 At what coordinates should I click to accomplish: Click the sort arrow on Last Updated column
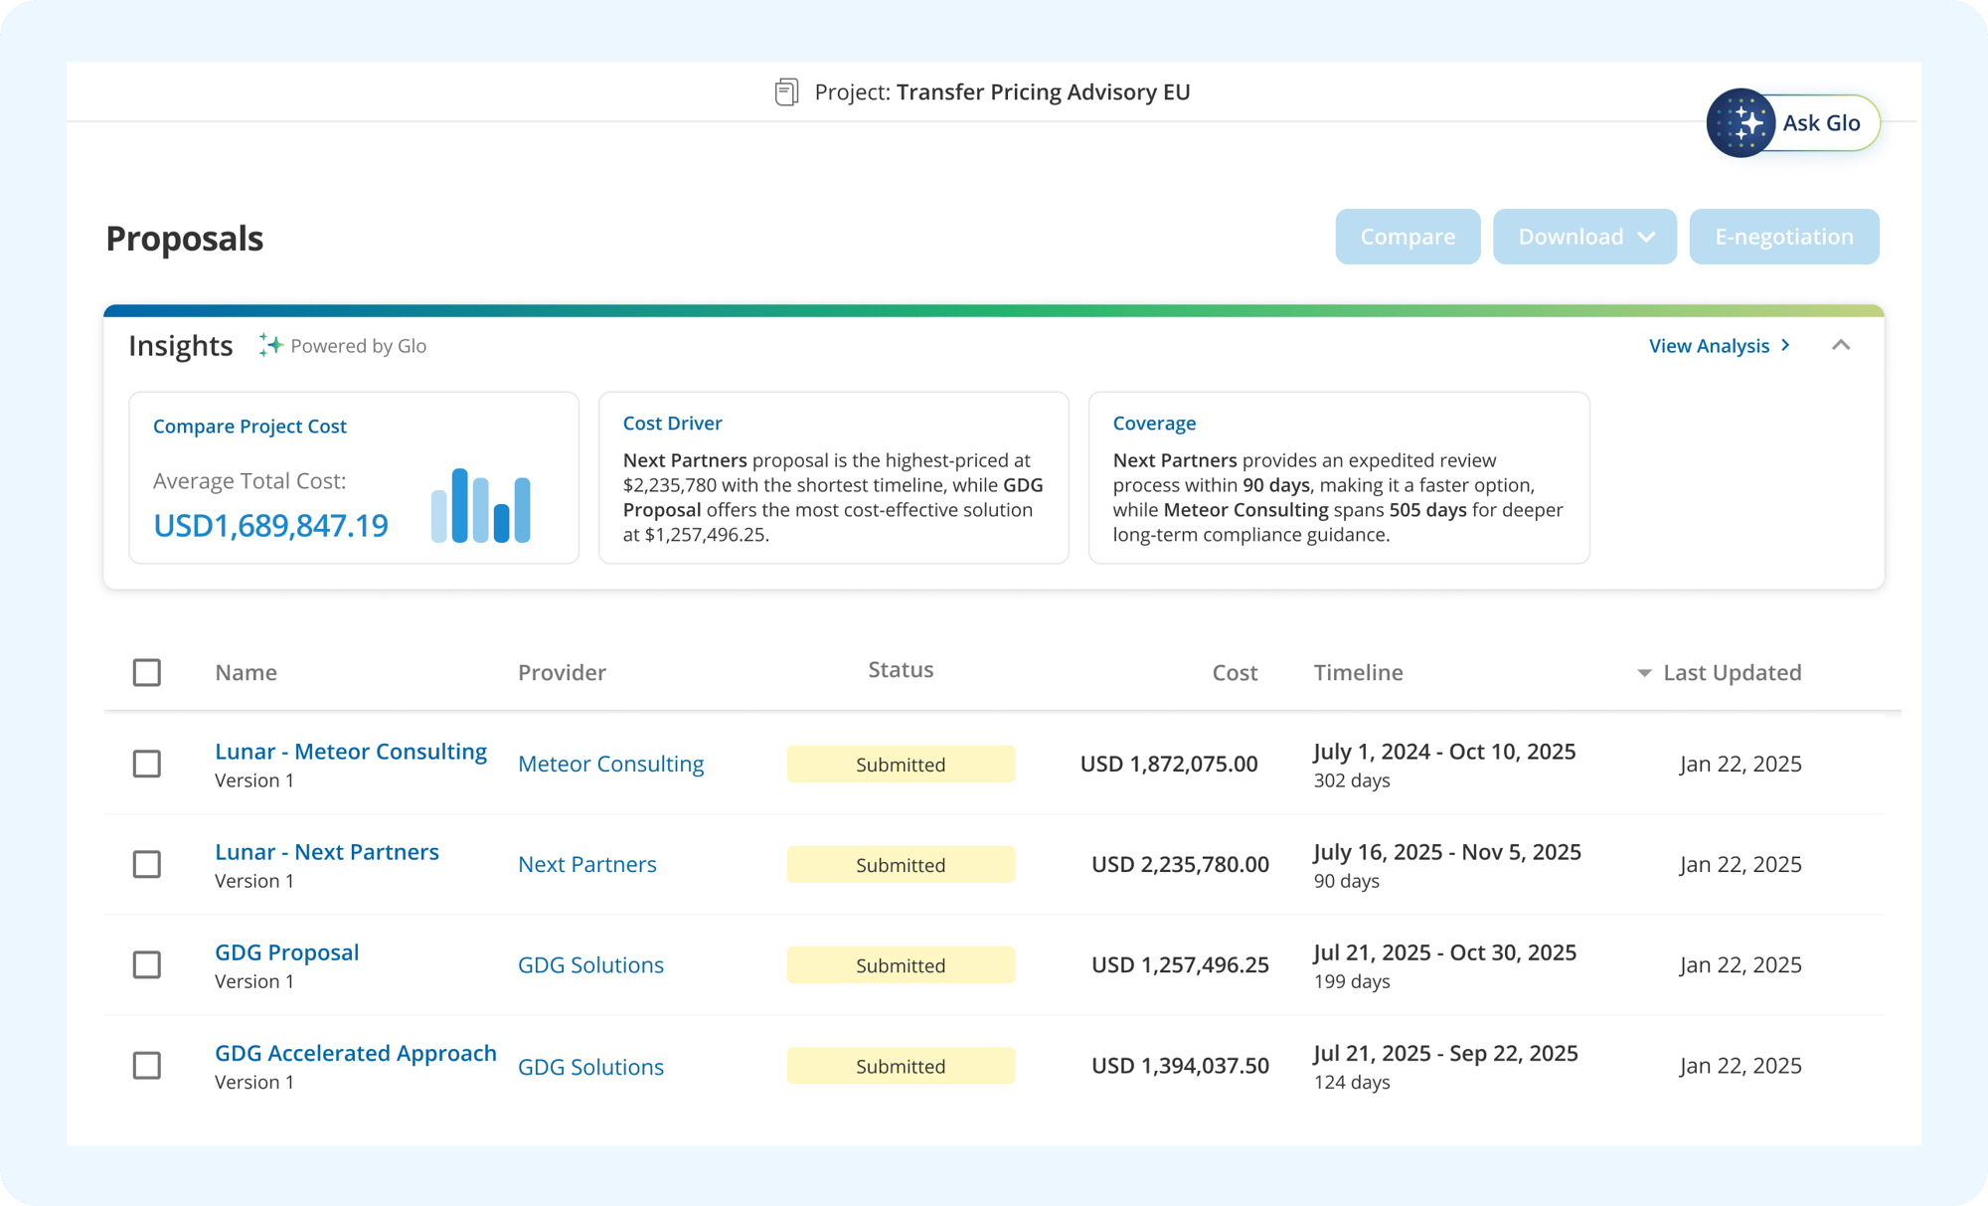(1643, 672)
